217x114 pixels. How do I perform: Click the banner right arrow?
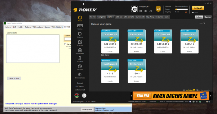point(210,96)
